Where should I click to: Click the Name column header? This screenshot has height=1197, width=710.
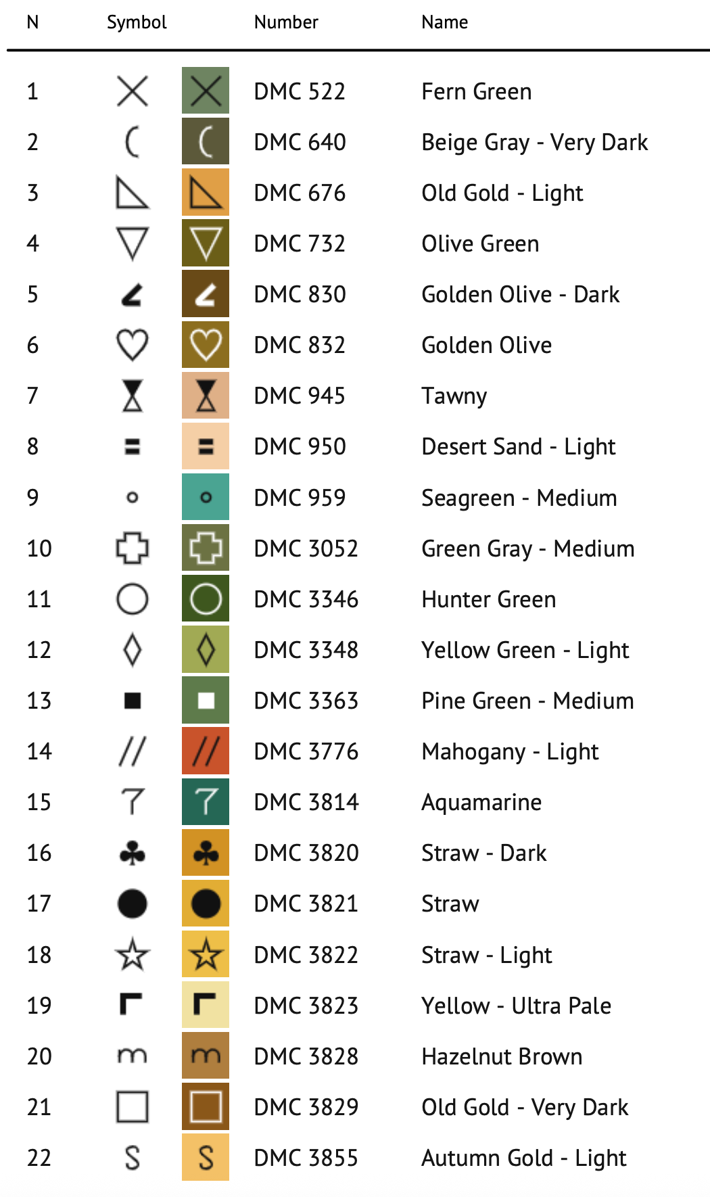click(445, 22)
